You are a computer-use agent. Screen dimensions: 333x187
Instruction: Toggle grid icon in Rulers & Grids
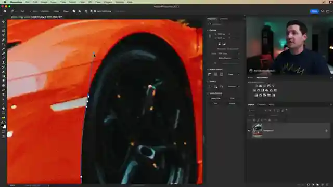[215, 74]
